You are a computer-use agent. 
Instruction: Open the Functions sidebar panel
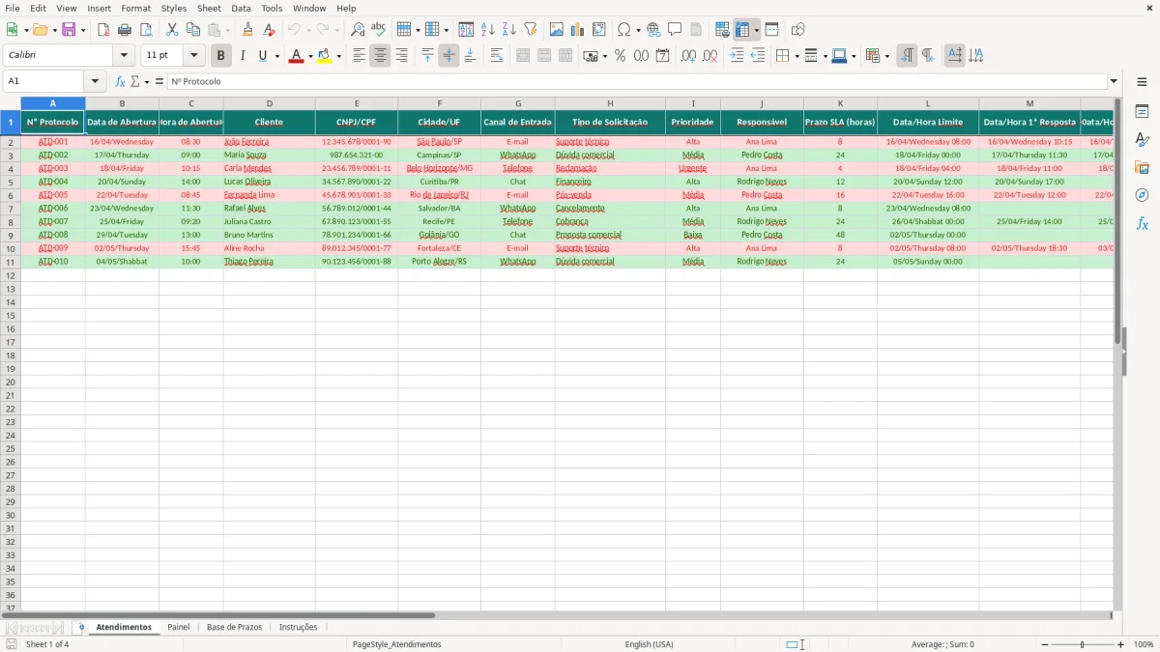pyautogui.click(x=1142, y=223)
